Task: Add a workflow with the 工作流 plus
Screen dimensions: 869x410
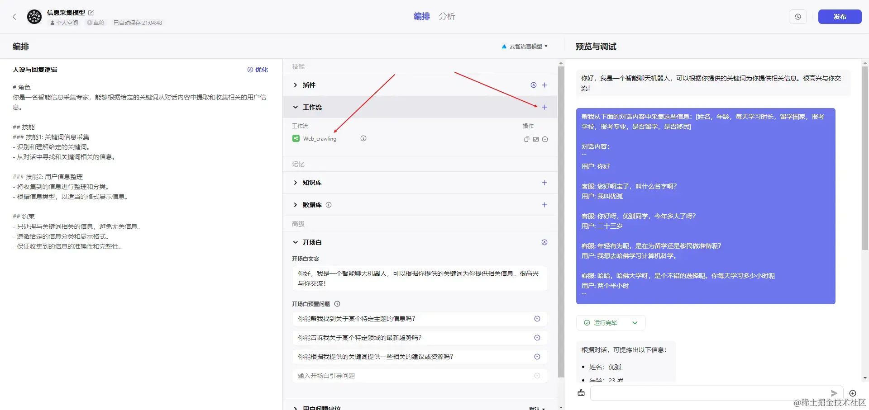Action: click(x=544, y=107)
